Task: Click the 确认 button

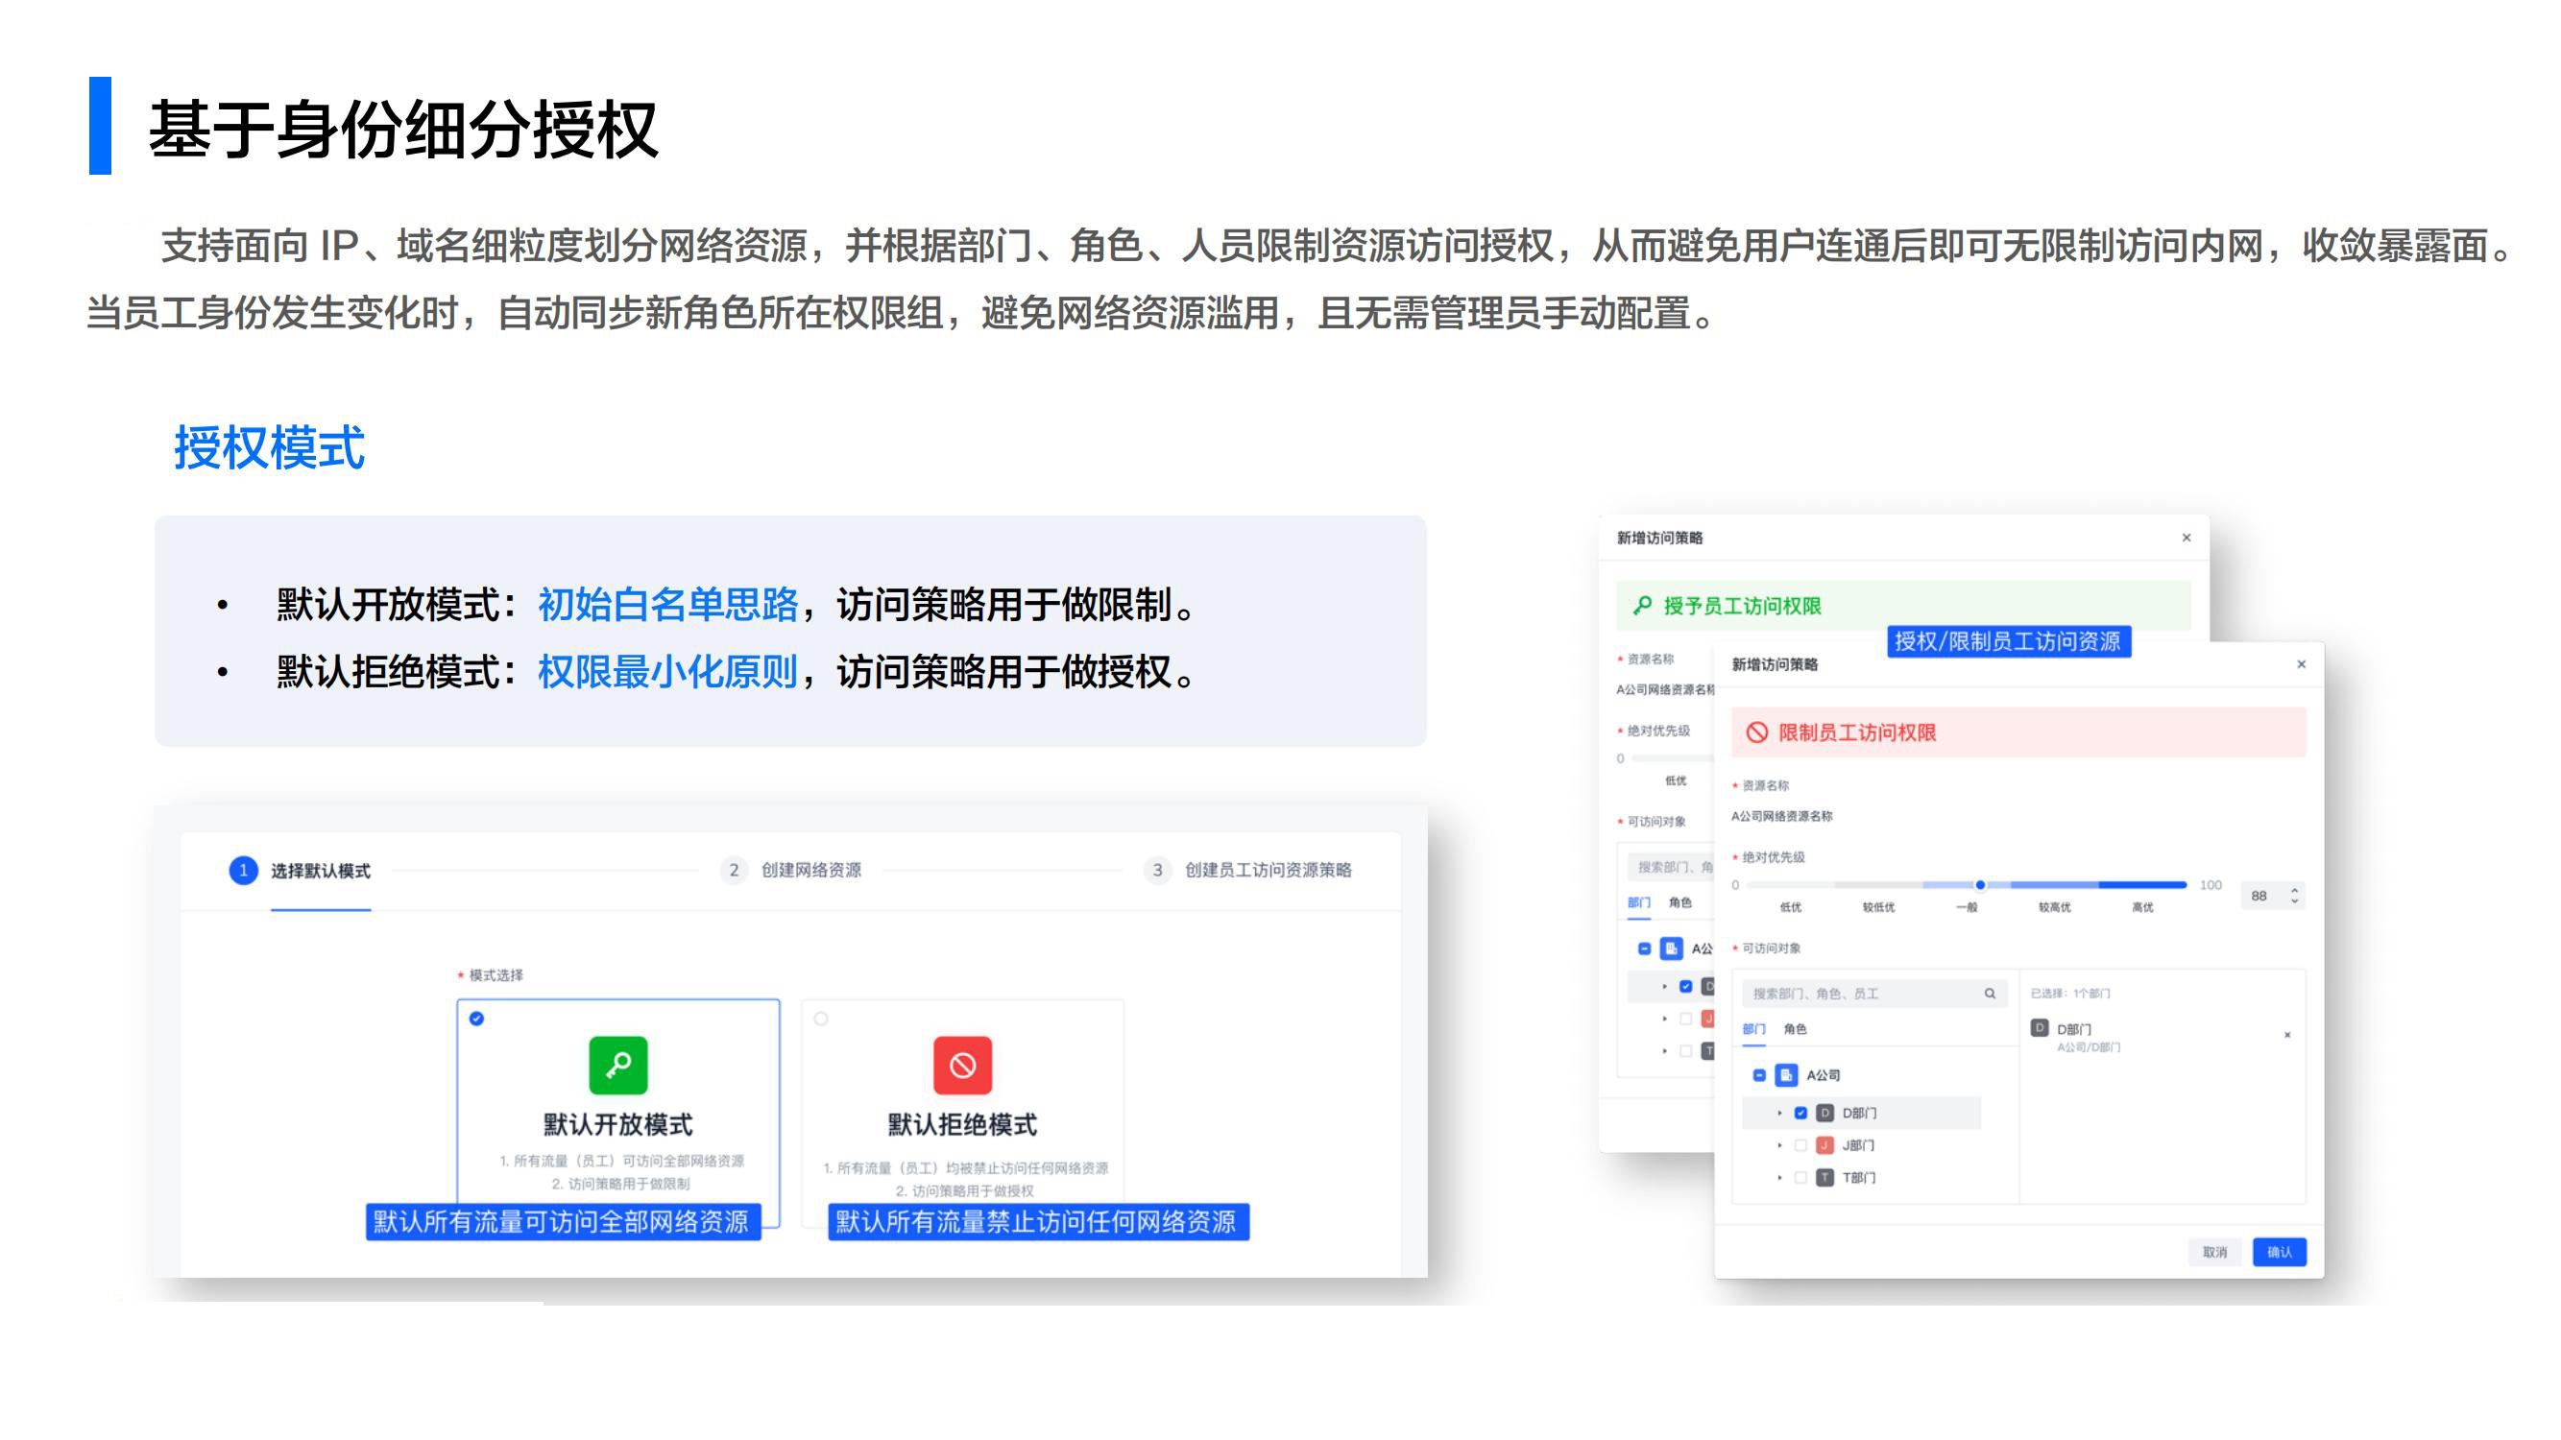Action: (x=2280, y=1251)
